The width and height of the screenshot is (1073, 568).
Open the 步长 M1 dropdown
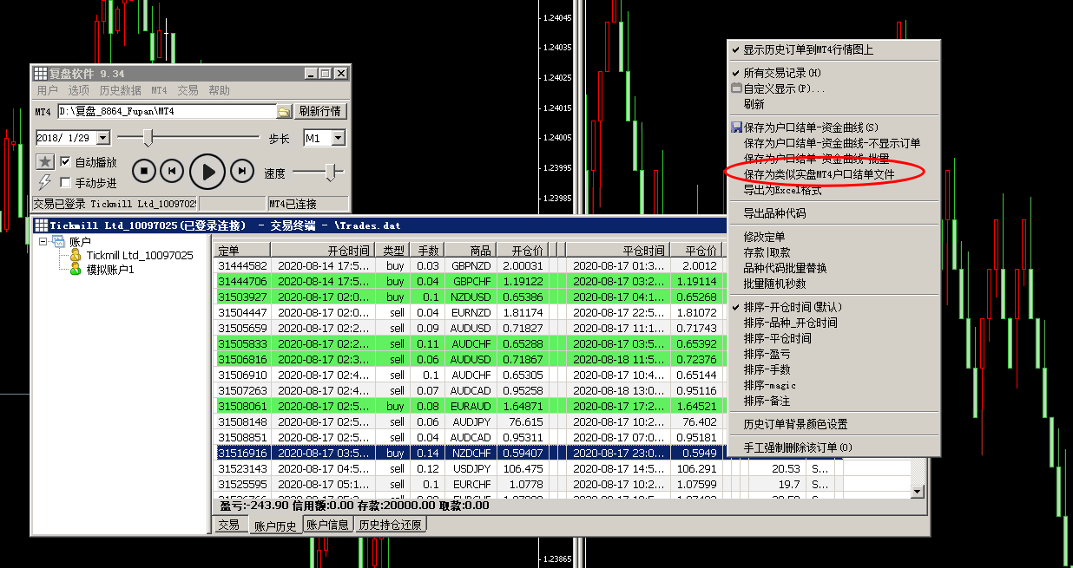pos(338,138)
